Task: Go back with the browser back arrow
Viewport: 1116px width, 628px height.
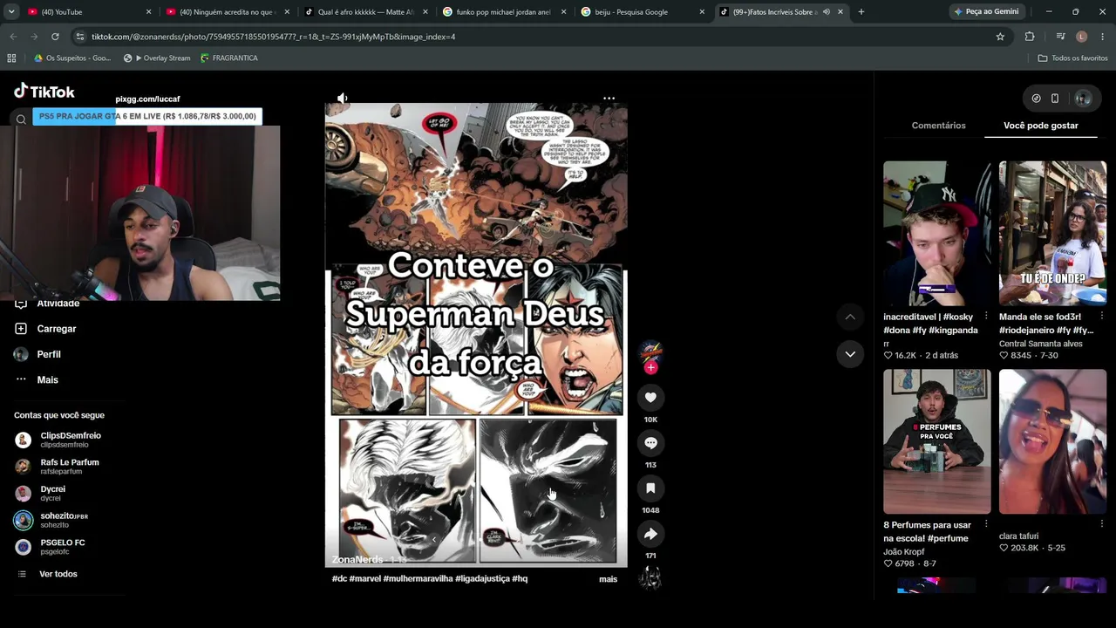Action: 13,37
